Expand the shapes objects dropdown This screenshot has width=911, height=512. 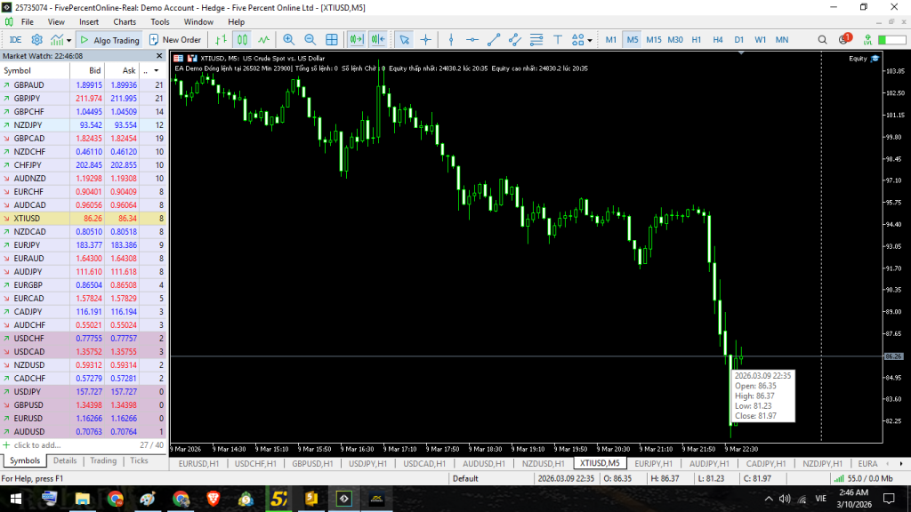590,40
